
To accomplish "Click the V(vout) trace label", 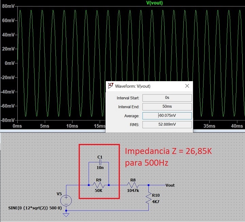I will click(x=154, y=3).
